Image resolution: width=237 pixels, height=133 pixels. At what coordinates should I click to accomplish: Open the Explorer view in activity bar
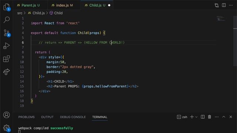pos(7,7)
